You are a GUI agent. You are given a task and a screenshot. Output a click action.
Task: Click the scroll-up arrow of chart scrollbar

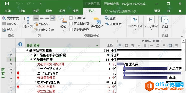(x=184, y=41)
